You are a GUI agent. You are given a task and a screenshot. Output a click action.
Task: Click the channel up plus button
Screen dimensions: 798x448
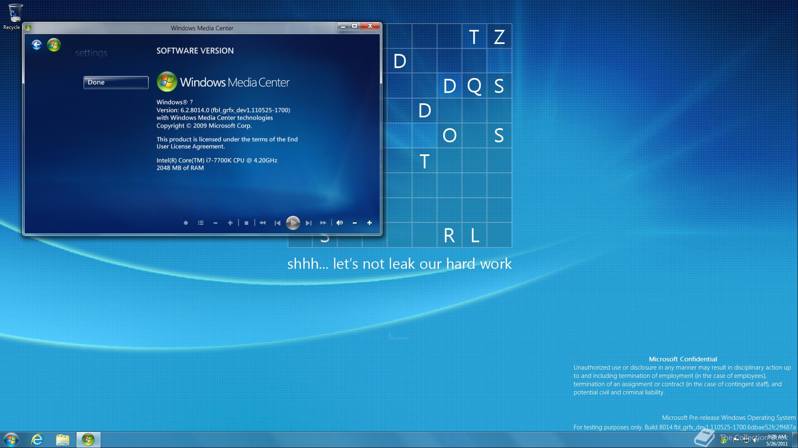tap(230, 223)
